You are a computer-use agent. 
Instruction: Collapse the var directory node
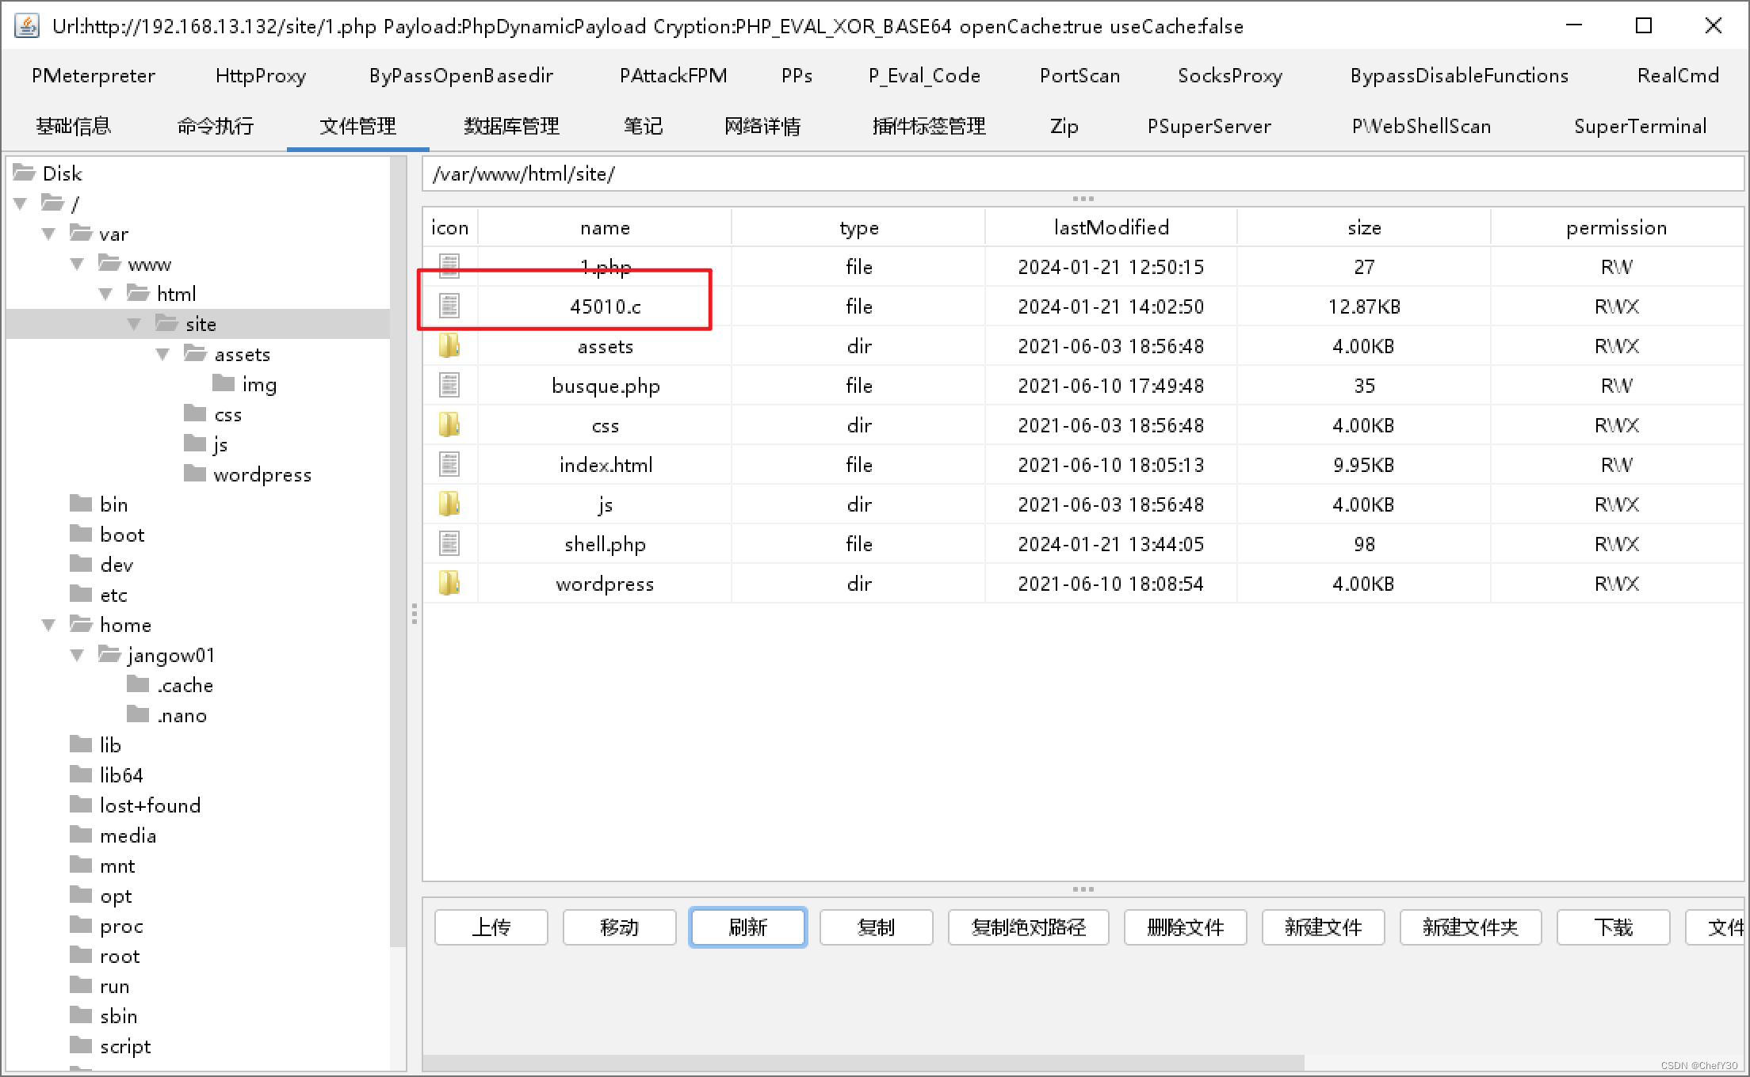point(48,234)
